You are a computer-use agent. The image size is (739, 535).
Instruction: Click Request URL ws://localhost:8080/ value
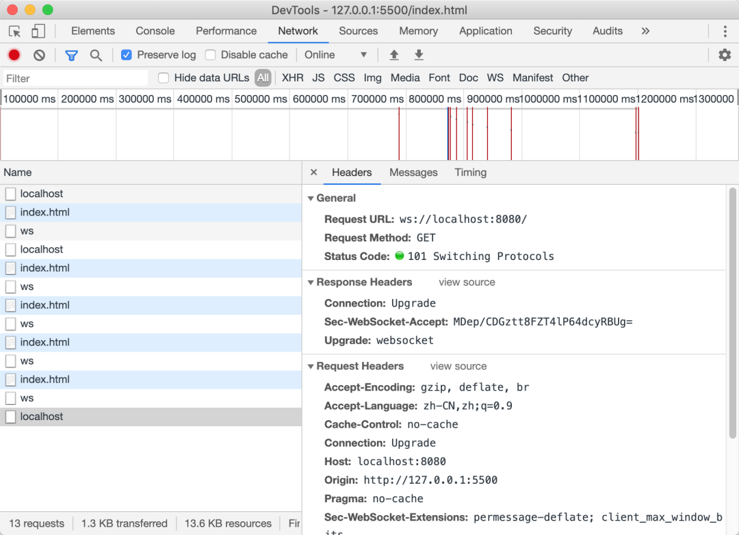[x=463, y=219]
